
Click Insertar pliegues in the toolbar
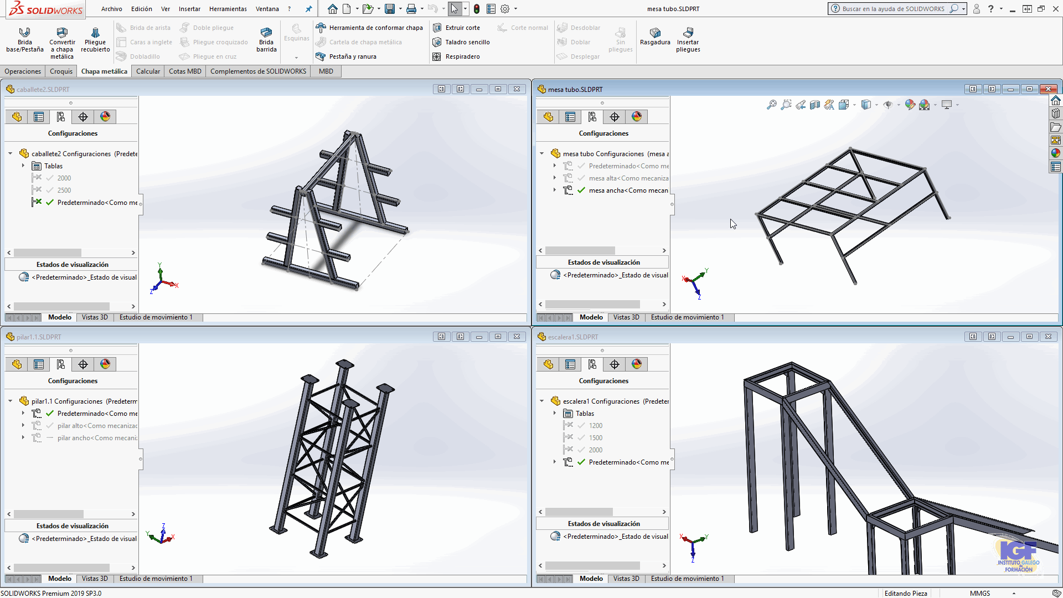(688, 39)
